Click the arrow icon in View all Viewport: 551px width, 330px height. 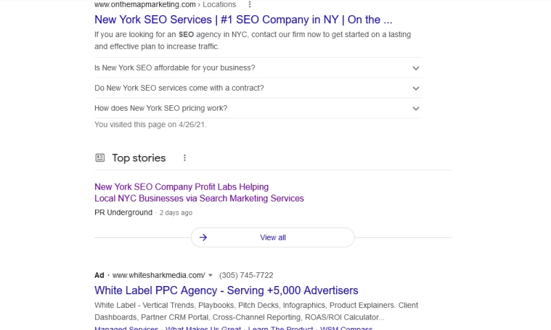[x=203, y=238]
